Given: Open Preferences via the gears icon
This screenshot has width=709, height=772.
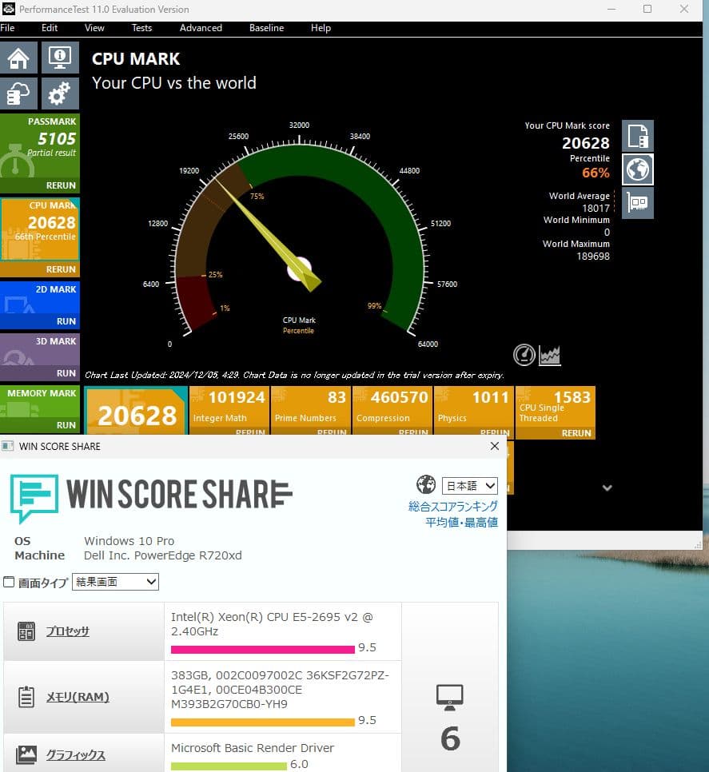Looking at the screenshot, I should (x=59, y=93).
